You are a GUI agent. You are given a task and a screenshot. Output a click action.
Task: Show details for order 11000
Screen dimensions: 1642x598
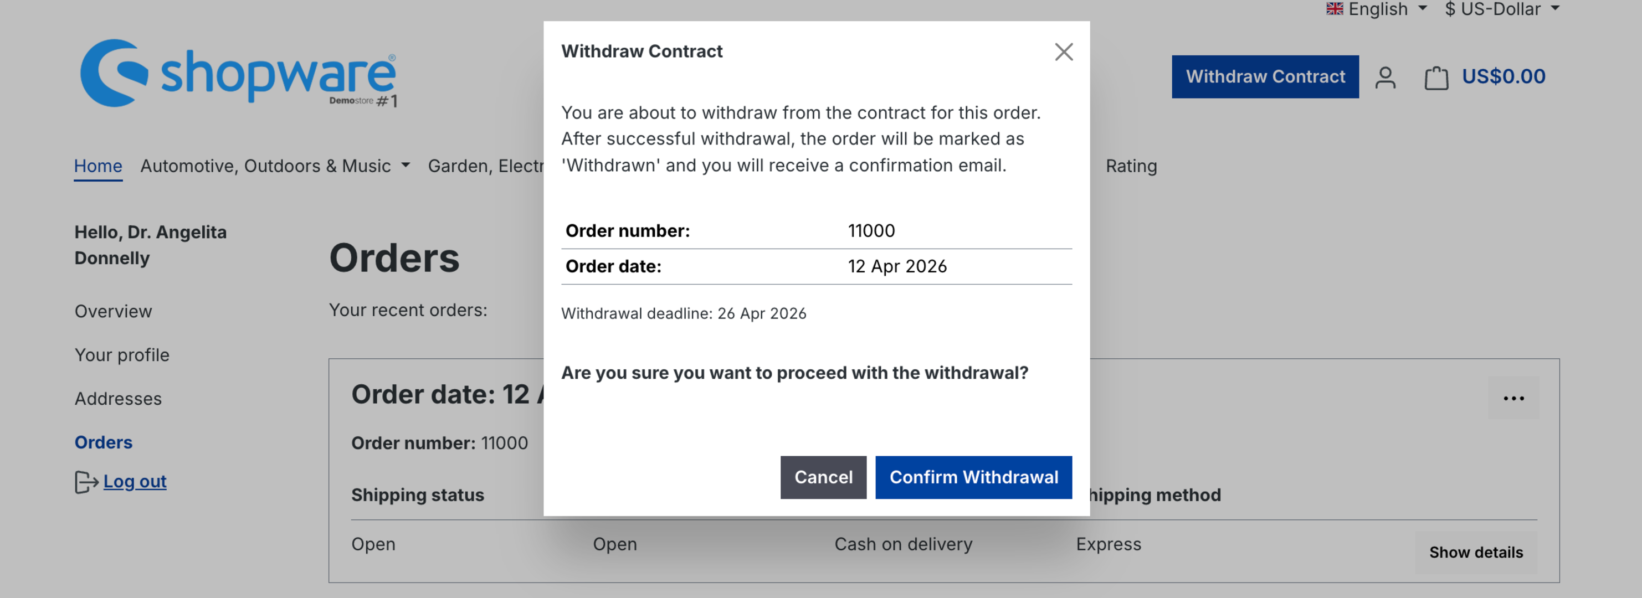click(1475, 552)
